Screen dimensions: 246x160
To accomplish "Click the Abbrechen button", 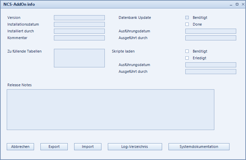I will tap(21, 147).
